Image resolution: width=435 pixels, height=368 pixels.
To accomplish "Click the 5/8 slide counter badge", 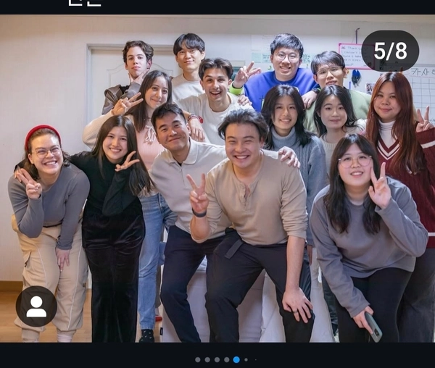I will [x=390, y=51].
